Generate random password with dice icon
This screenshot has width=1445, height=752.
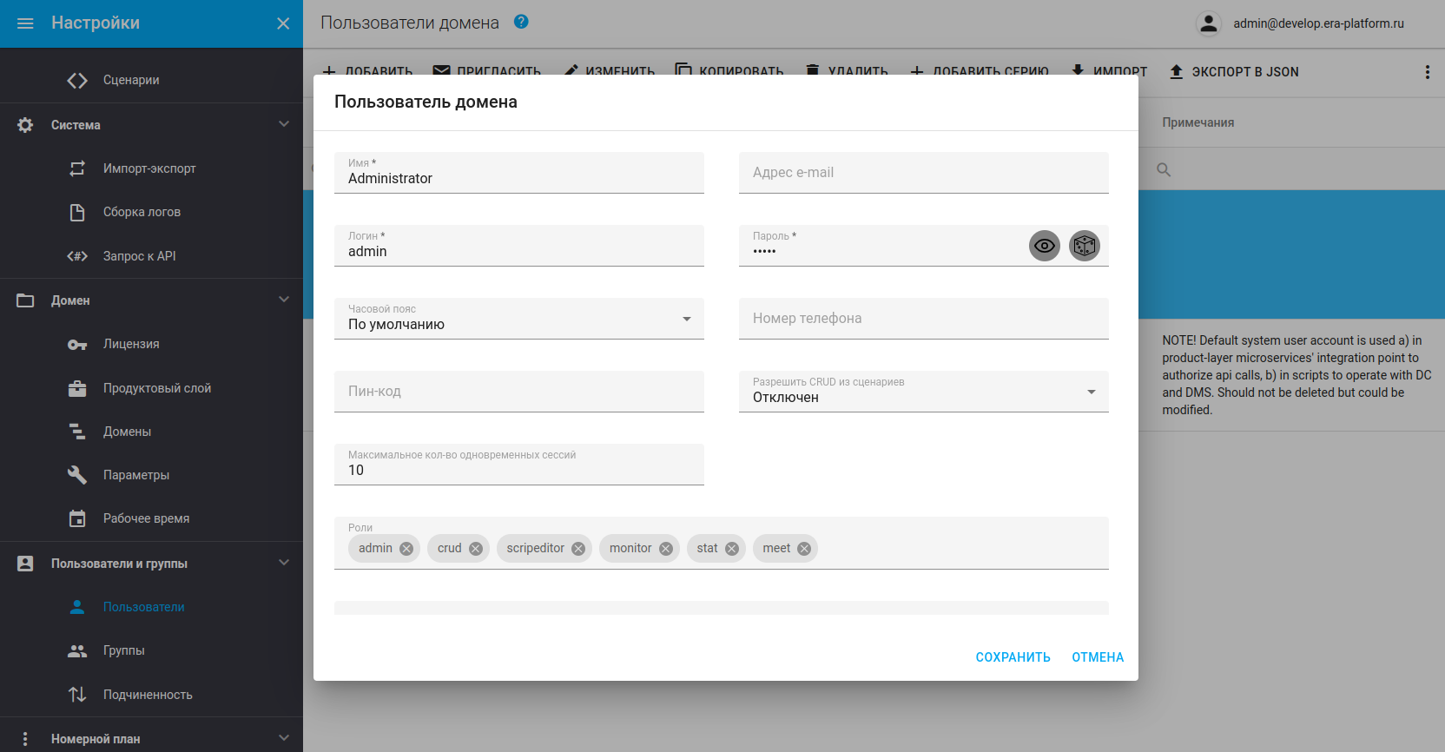(x=1084, y=246)
